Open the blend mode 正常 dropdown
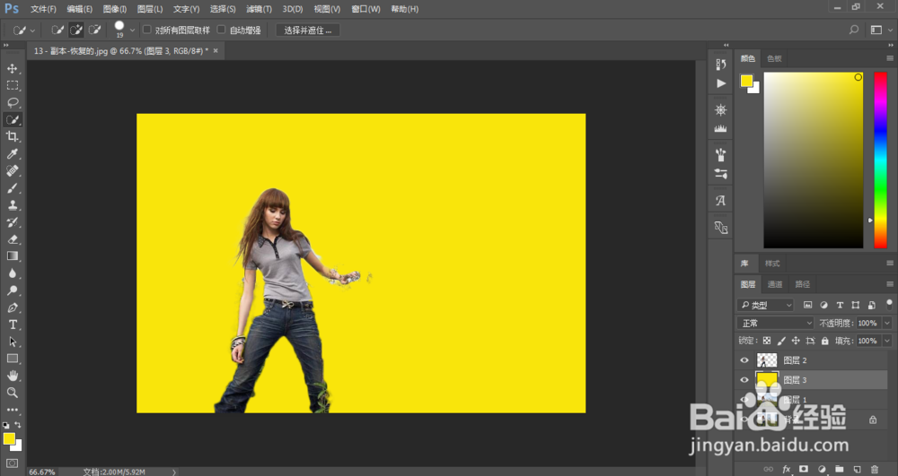The width and height of the screenshot is (898, 476). [x=775, y=323]
